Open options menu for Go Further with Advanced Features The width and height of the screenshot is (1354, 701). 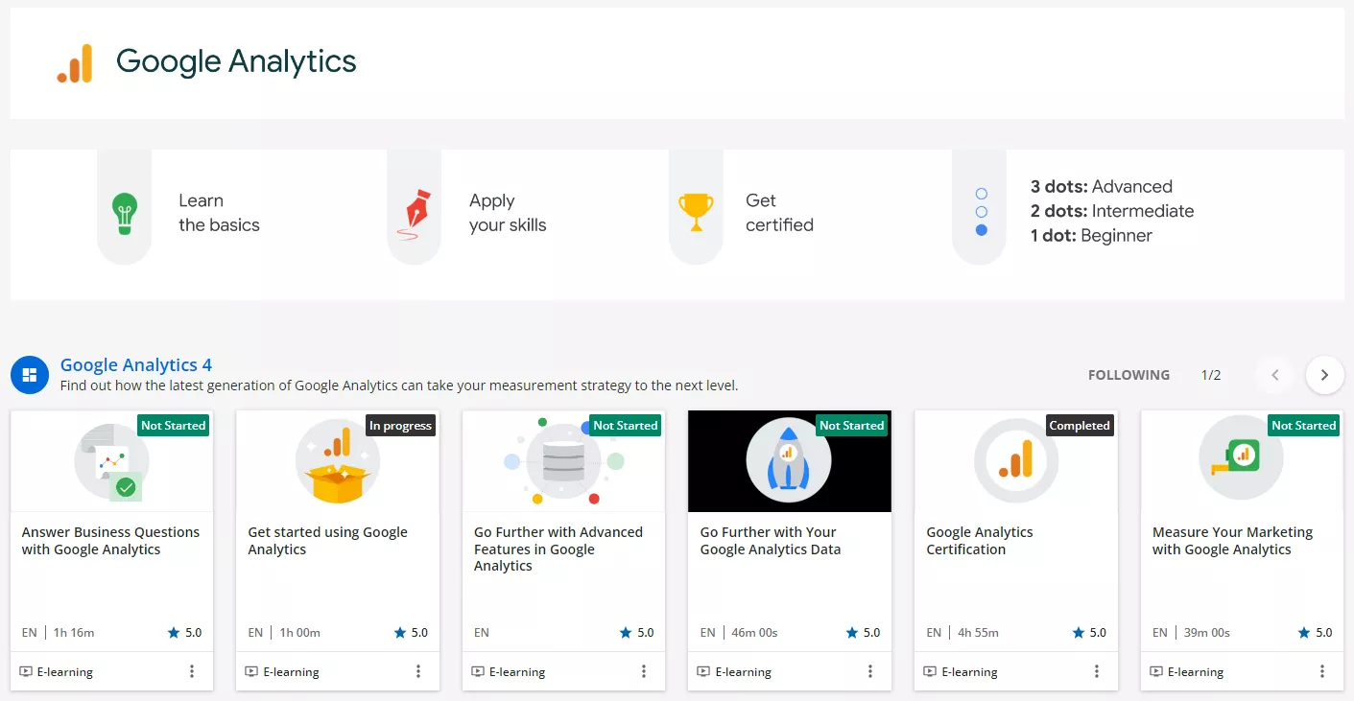point(644,671)
